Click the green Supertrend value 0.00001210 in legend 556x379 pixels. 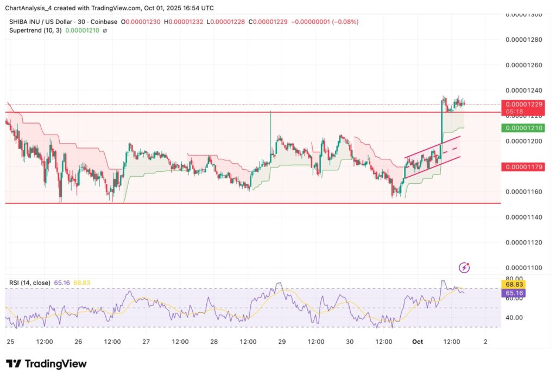(83, 31)
